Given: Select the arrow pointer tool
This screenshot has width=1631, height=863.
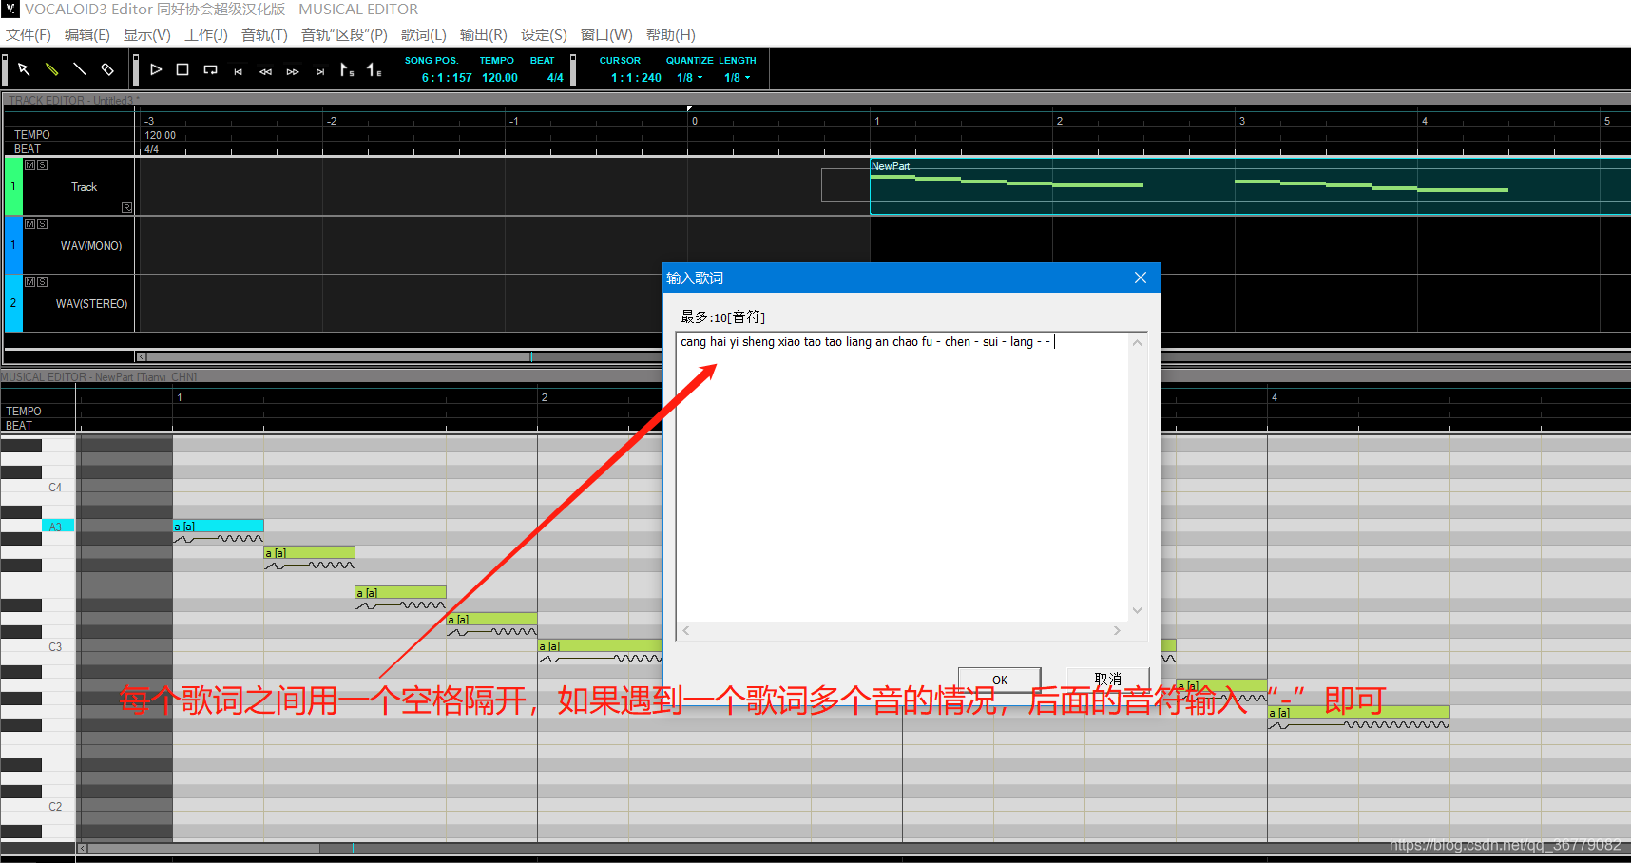Looking at the screenshot, I should 24,69.
